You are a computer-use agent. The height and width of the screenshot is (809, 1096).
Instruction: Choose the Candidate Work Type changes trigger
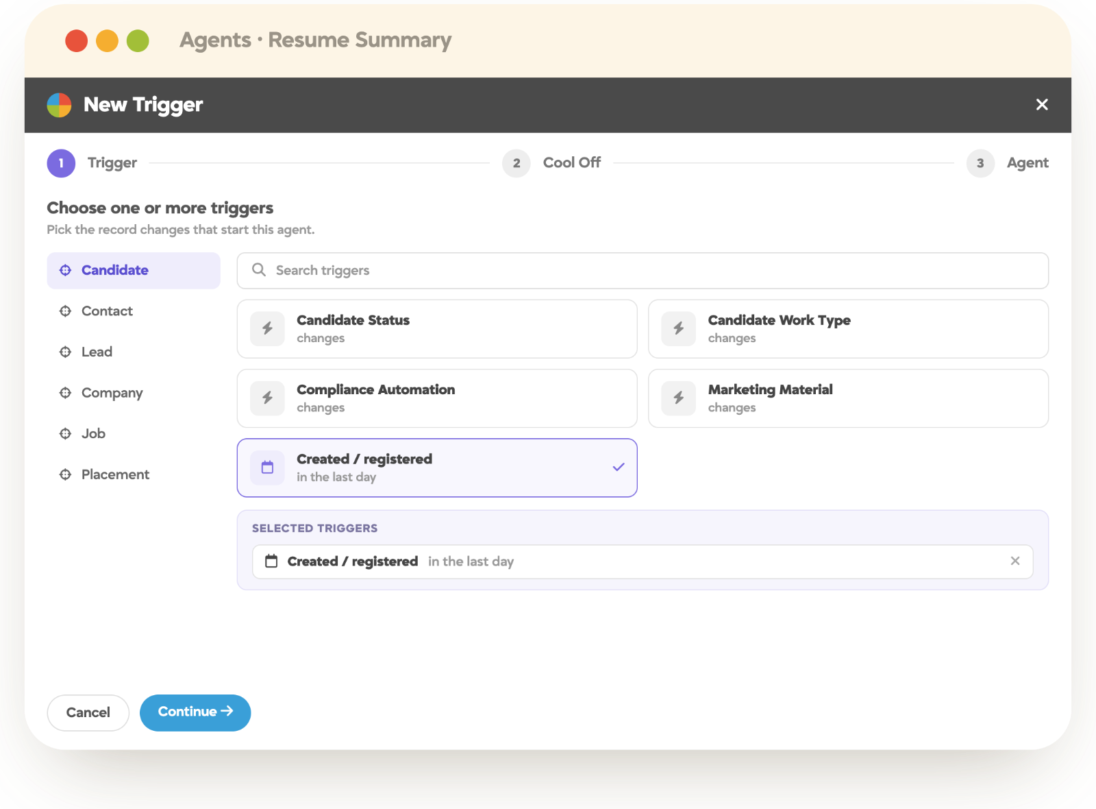(848, 329)
